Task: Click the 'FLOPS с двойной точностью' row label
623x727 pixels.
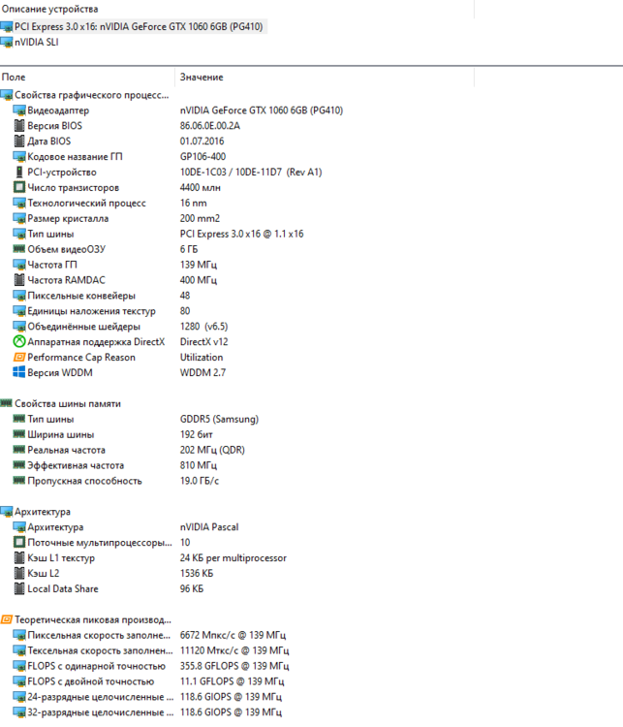Action: (91, 681)
